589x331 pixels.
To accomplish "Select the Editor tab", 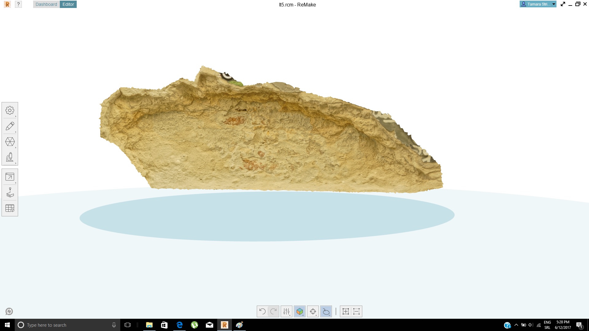I will (x=68, y=4).
